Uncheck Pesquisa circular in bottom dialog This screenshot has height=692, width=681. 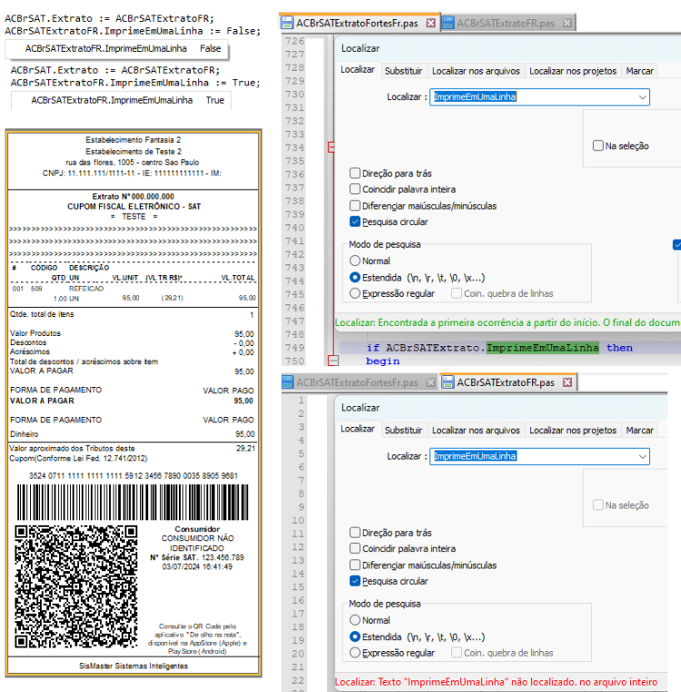coord(355,581)
